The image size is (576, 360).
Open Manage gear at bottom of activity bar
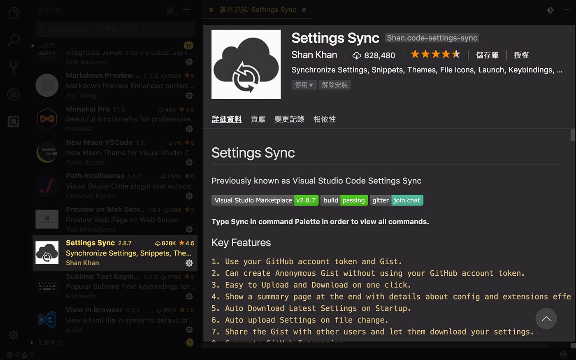click(14, 334)
